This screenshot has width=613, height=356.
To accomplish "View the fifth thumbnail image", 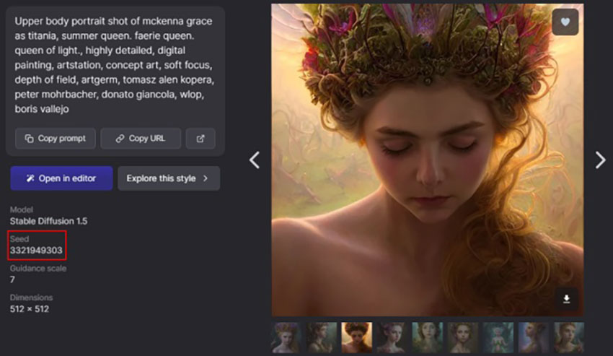I will (427, 337).
